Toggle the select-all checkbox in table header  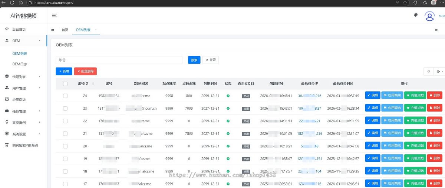pyautogui.click(x=65, y=84)
